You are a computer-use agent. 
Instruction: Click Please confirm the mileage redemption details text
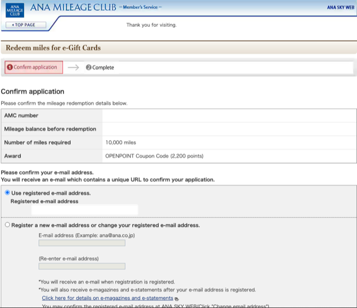point(64,103)
